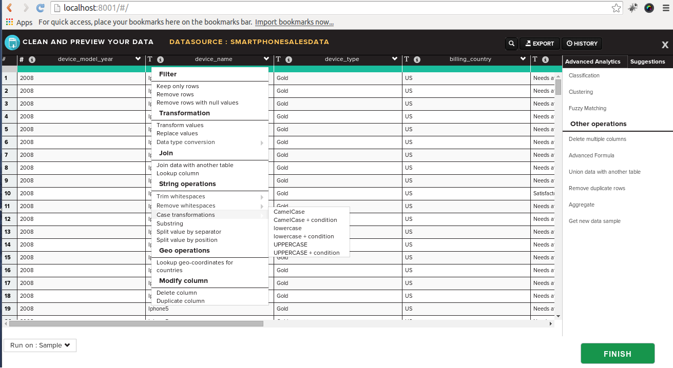Click the horizontal table scrollbar
Image resolution: width=673 pixels, height=368 pixels.
point(136,323)
